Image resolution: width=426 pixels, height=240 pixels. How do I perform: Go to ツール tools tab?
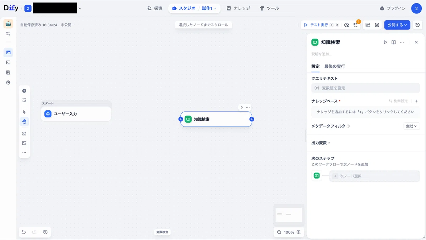pyautogui.click(x=269, y=8)
